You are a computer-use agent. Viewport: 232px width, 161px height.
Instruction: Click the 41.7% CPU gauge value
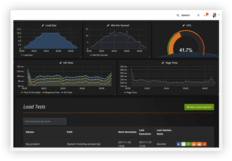tap(186, 50)
